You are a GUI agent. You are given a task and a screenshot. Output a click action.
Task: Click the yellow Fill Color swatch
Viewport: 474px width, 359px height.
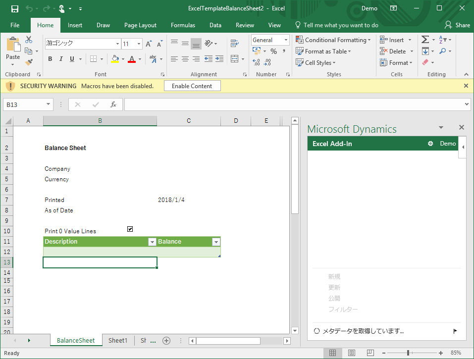click(115, 59)
